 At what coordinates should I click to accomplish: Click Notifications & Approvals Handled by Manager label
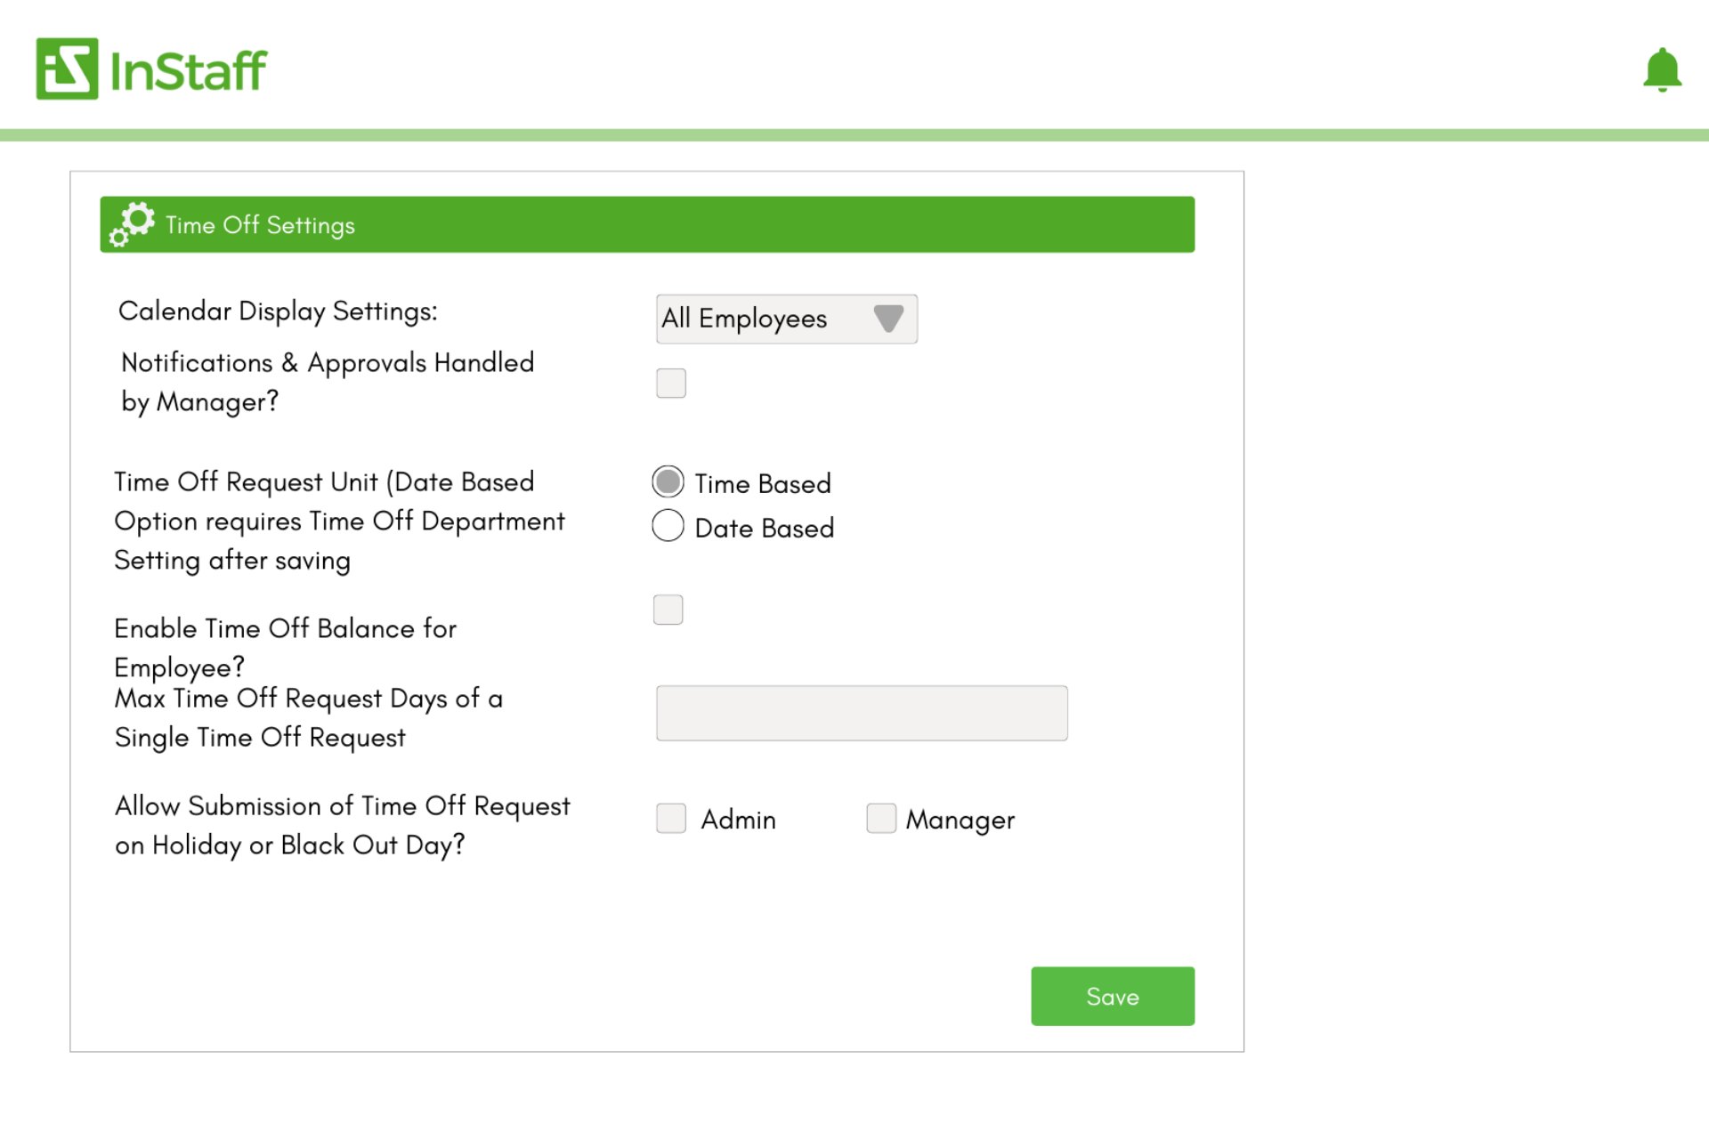click(x=328, y=383)
